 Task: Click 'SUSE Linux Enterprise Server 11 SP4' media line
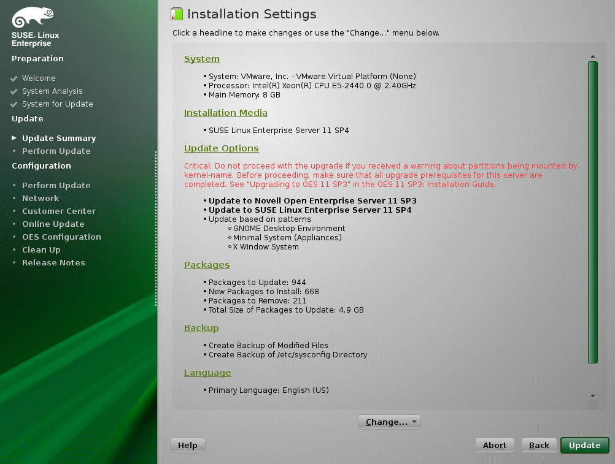(x=279, y=131)
